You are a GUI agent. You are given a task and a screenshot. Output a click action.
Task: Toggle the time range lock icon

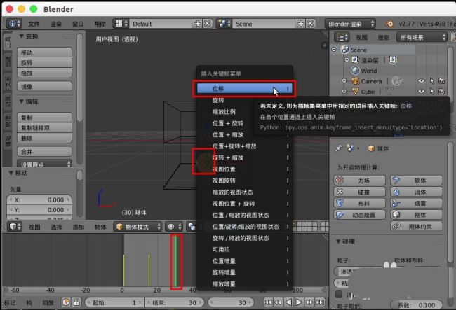coord(76,302)
